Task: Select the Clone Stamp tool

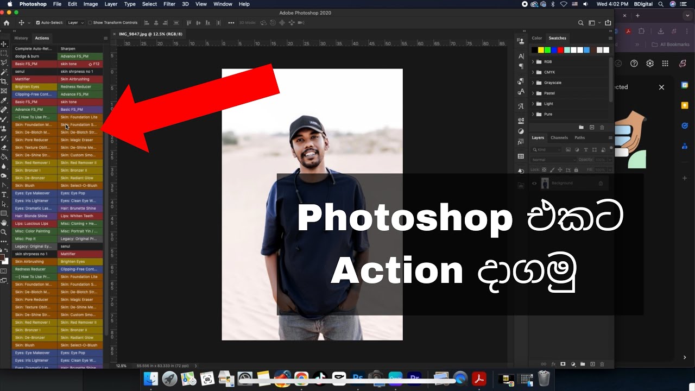Action: click(x=4, y=129)
